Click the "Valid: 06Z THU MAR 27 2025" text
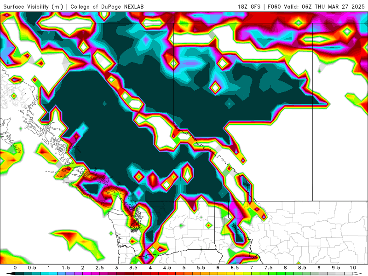368x276 pixels. 324,6
